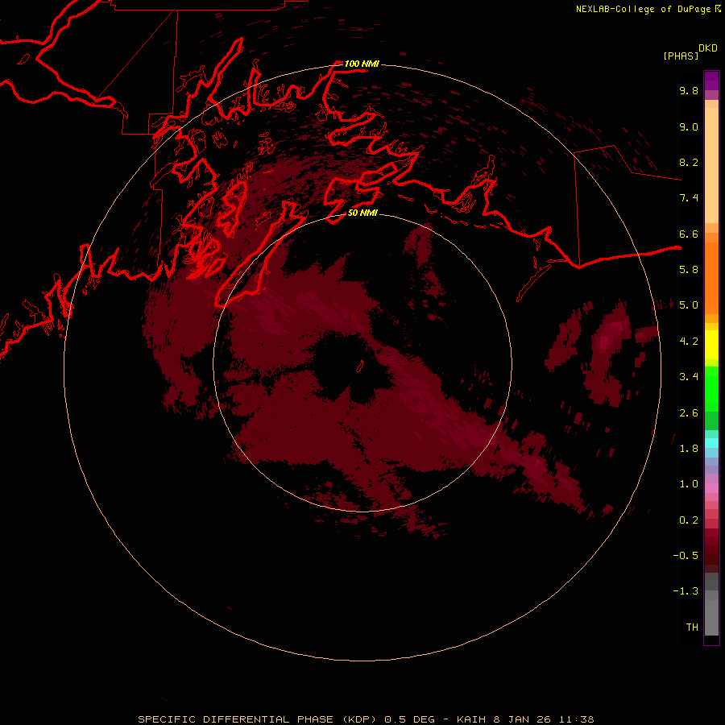Click the 7.4 scale value

(689, 198)
